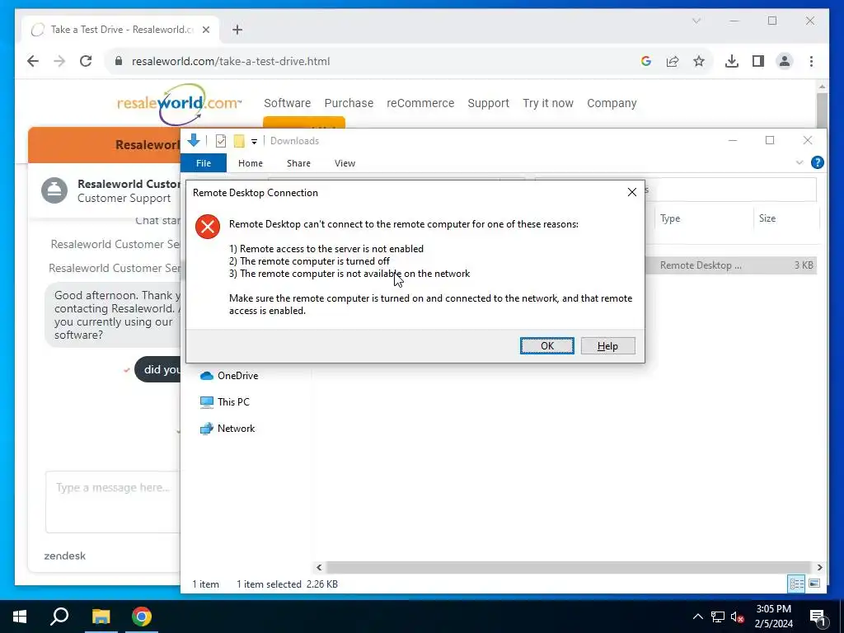Click the Google G icon in address bar
The width and height of the screenshot is (844, 633).
tap(646, 61)
